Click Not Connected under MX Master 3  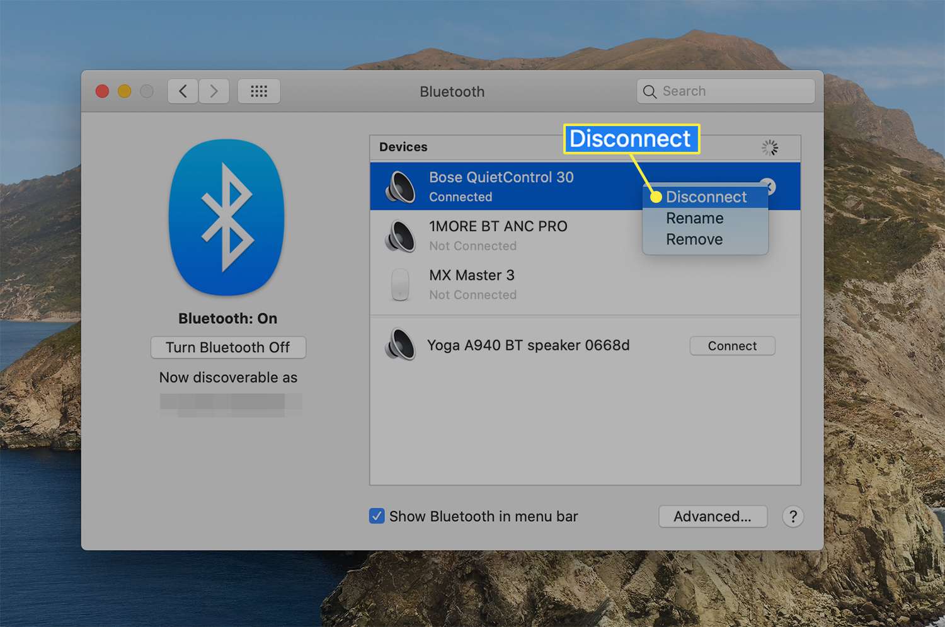coord(472,295)
